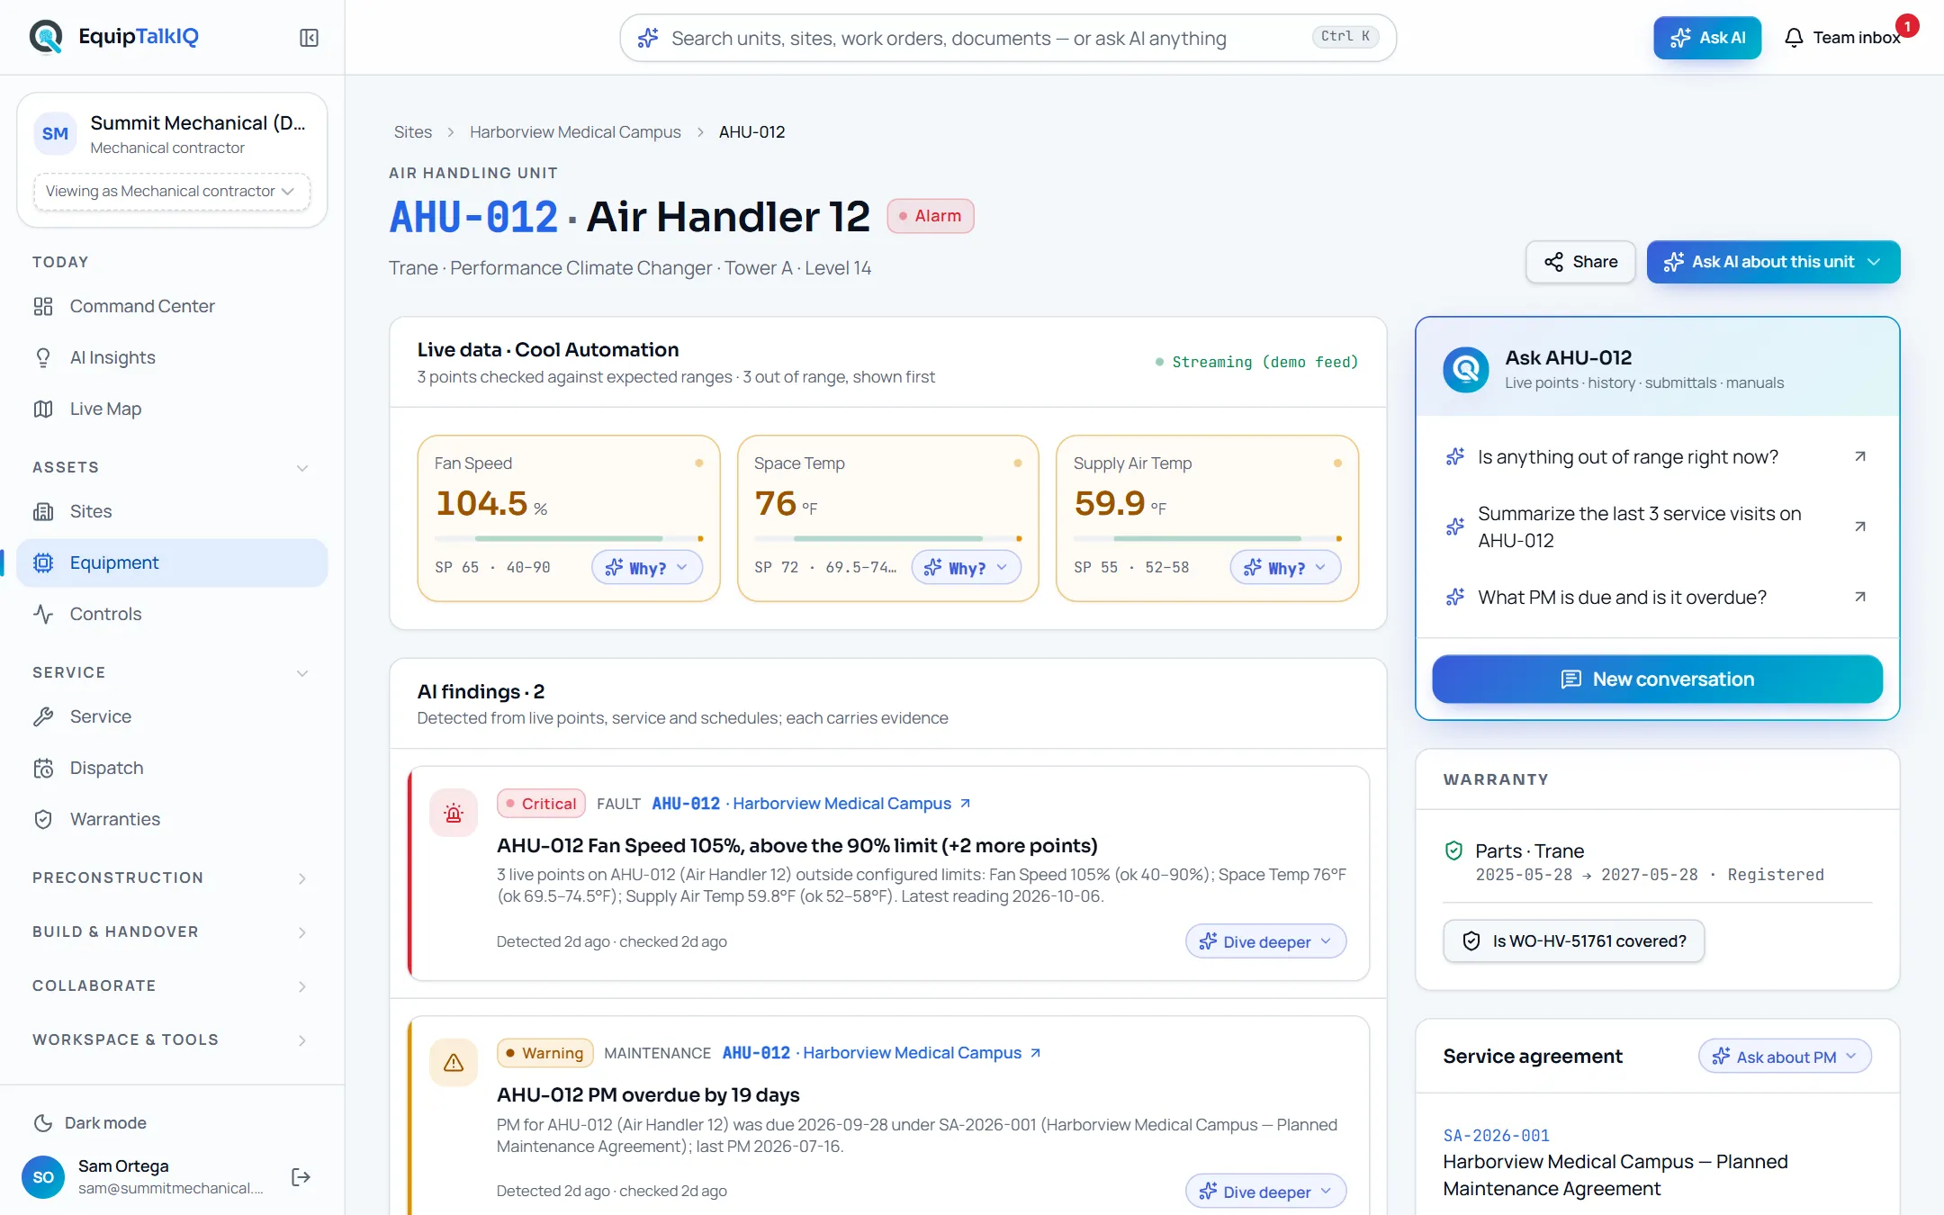Open external arrow for out-of-range question
The height and width of the screenshot is (1215, 1944).
[x=1860, y=456]
